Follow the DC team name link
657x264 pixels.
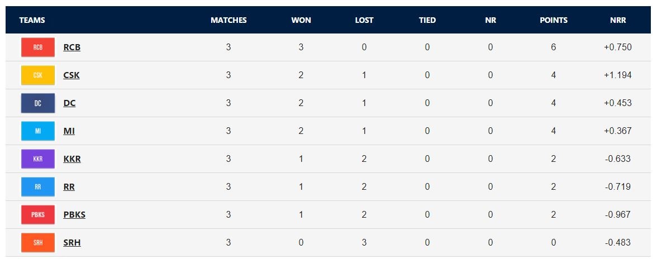69,103
